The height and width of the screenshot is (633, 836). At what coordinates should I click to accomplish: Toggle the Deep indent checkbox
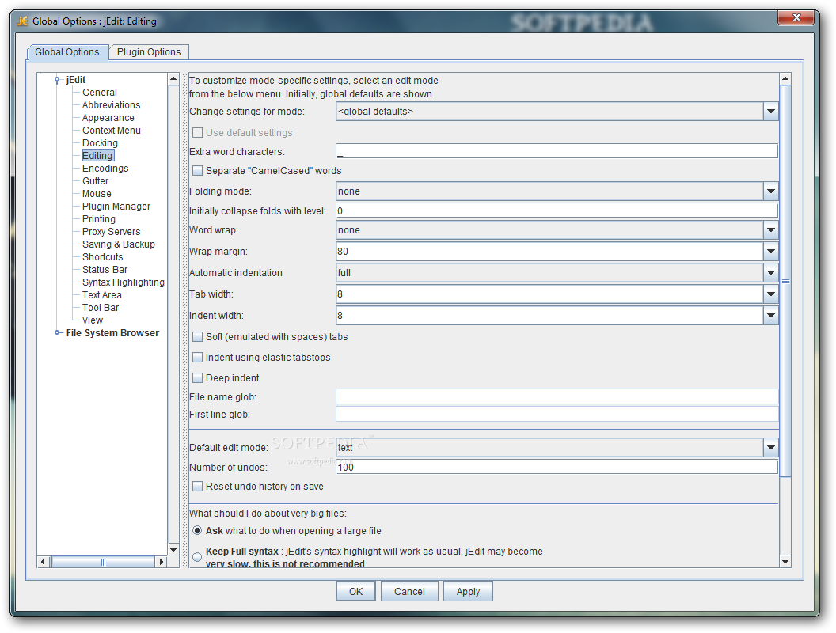[198, 377]
